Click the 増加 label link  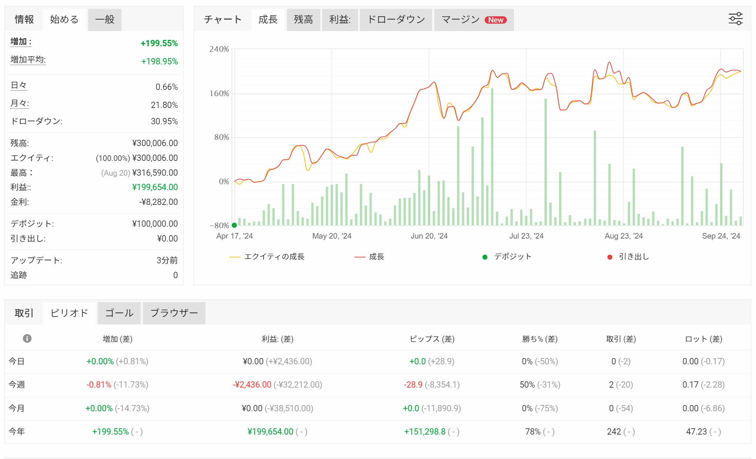tap(21, 42)
